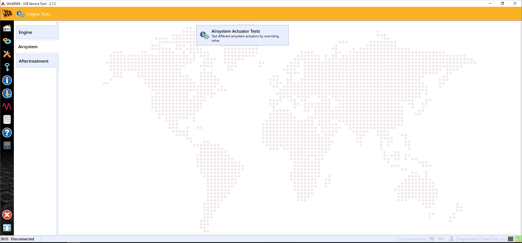Click the 'BUS' label in status bar
The height and width of the screenshot is (243, 522).
tap(5, 239)
